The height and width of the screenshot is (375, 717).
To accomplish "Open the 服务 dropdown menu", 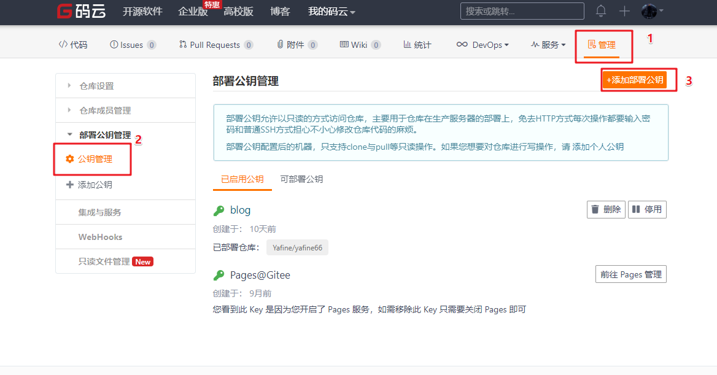I will pyautogui.click(x=548, y=45).
